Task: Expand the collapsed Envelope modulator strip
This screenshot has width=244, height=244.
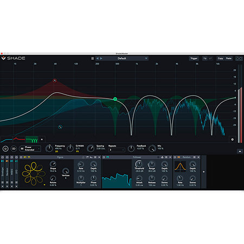Action: 3,172
